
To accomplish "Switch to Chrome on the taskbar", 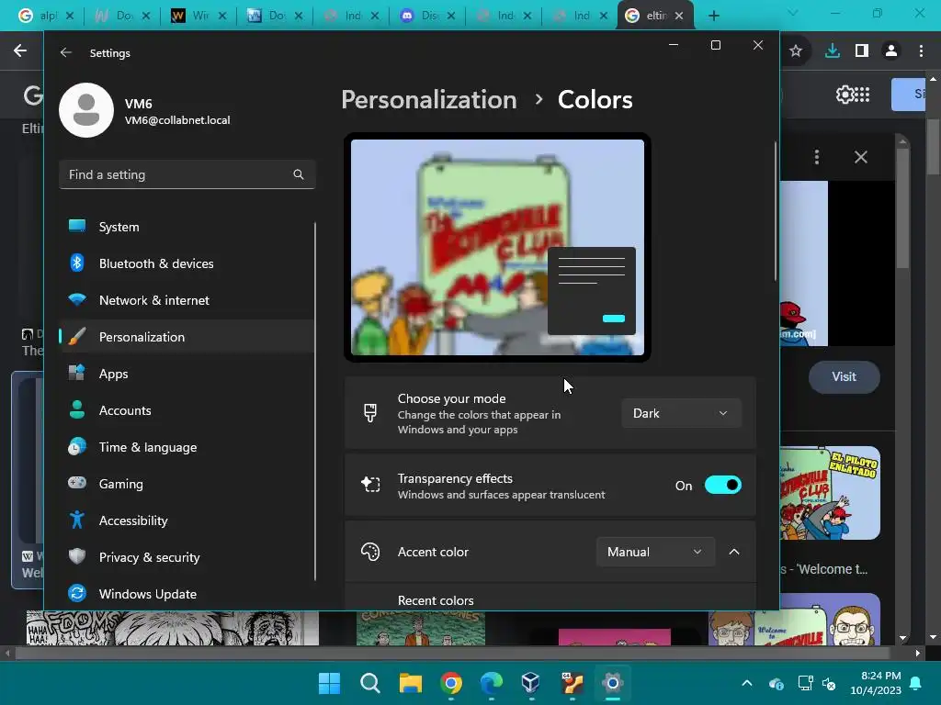I will pos(451,683).
